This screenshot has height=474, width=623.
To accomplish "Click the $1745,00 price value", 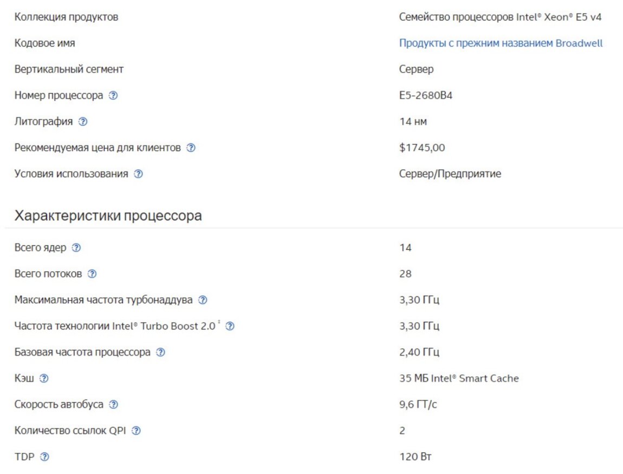I will (x=422, y=148).
